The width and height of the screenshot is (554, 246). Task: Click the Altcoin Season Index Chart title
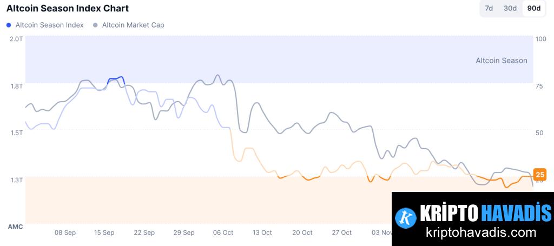[68, 9]
